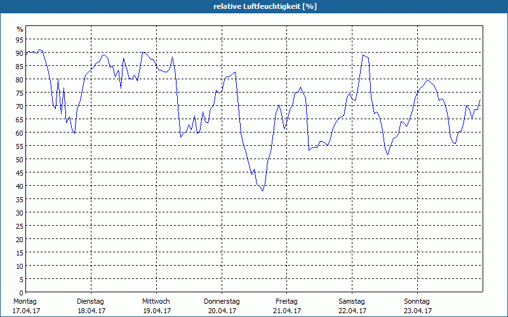Image resolution: width=508 pixels, height=317 pixels.
Task: Click the 'Dienstag' day label
Action: (x=90, y=302)
